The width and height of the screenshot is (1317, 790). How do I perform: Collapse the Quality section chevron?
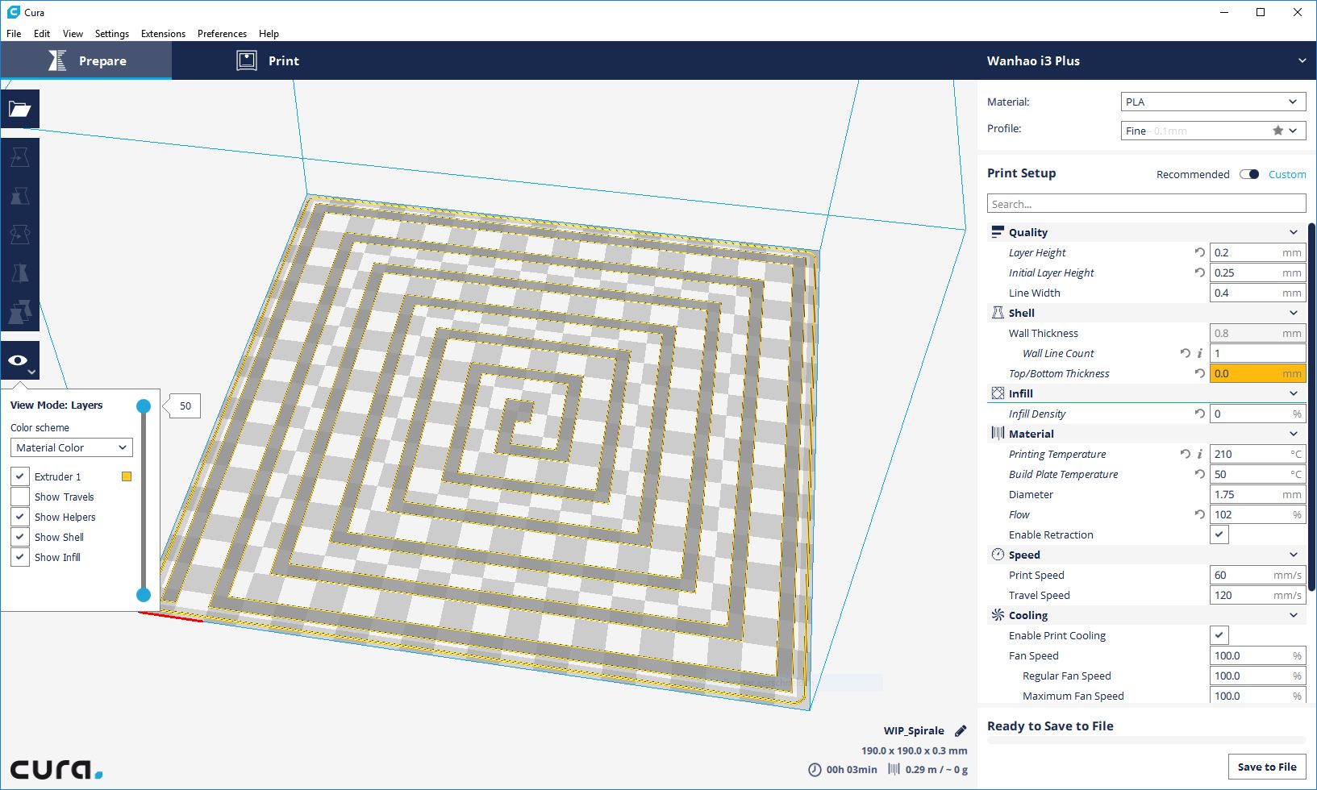1294,232
